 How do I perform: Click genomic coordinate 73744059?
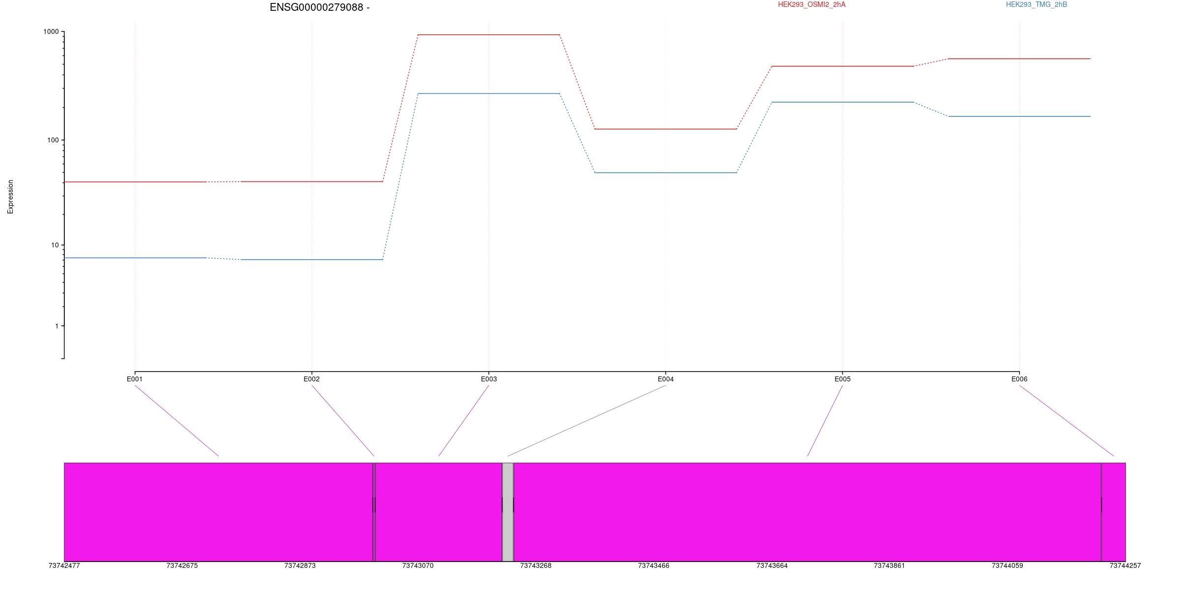click(1008, 566)
